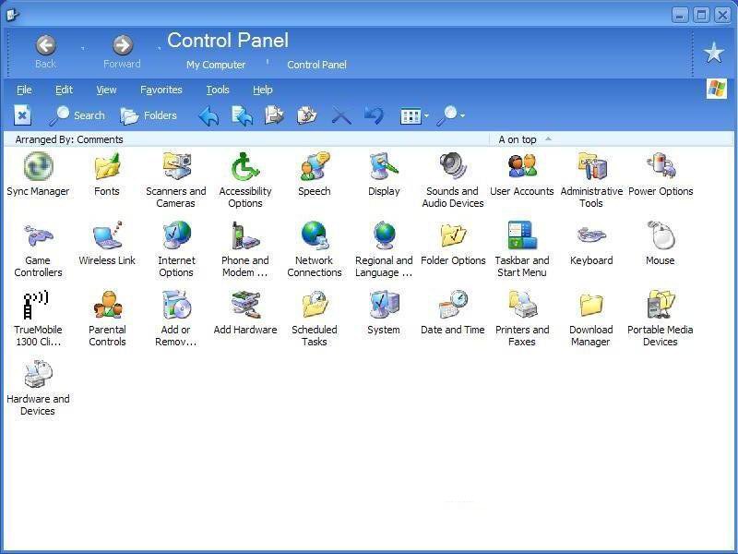The width and height of the screenshot is (738, 554).
Task: Expand the Views dropdown in the toolbar
Action: coord(426,116)
